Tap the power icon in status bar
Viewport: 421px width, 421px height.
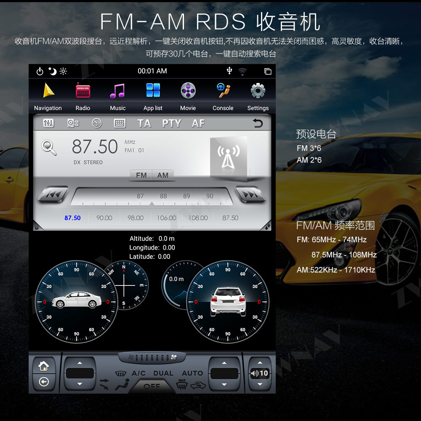point(40,72)
